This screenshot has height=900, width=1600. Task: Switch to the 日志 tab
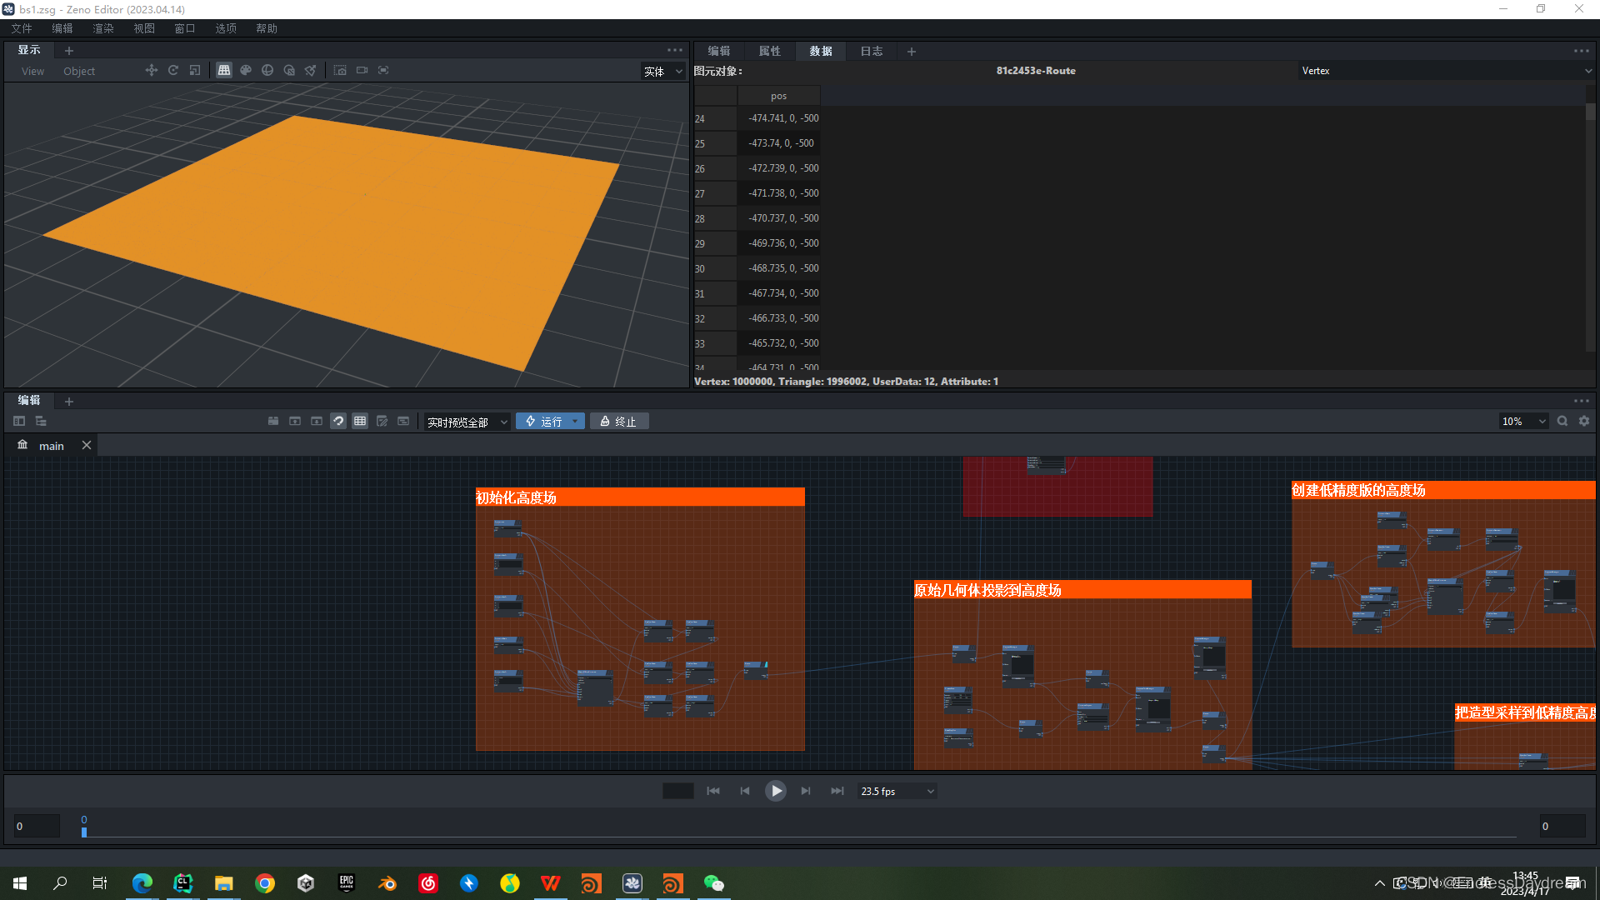pyautogui.click(x=872, y=51)
